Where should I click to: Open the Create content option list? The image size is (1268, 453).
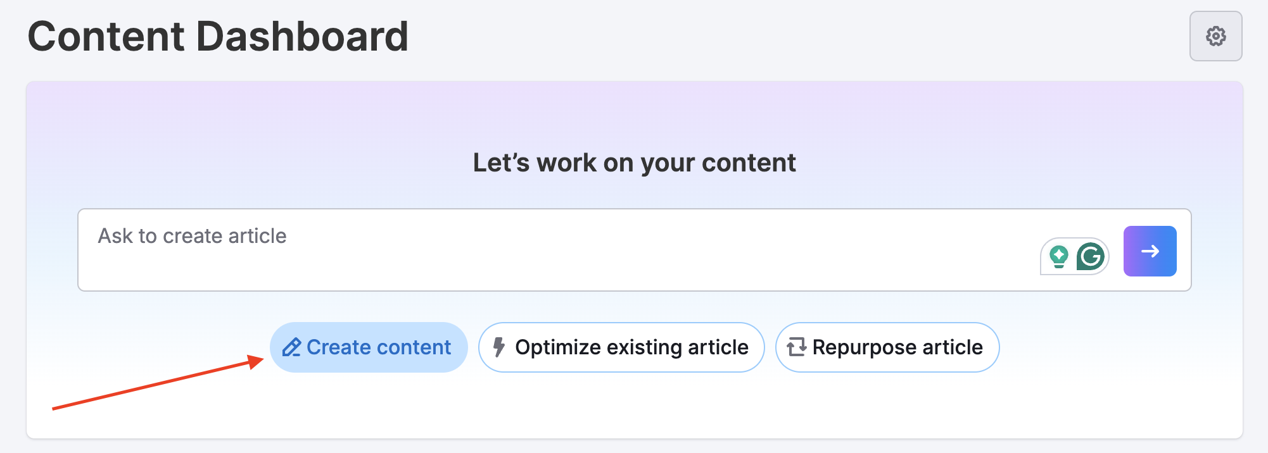pyautogui.click(x=368, y=347)
